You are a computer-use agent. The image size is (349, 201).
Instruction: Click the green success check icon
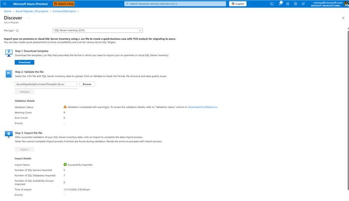(65, 164)
